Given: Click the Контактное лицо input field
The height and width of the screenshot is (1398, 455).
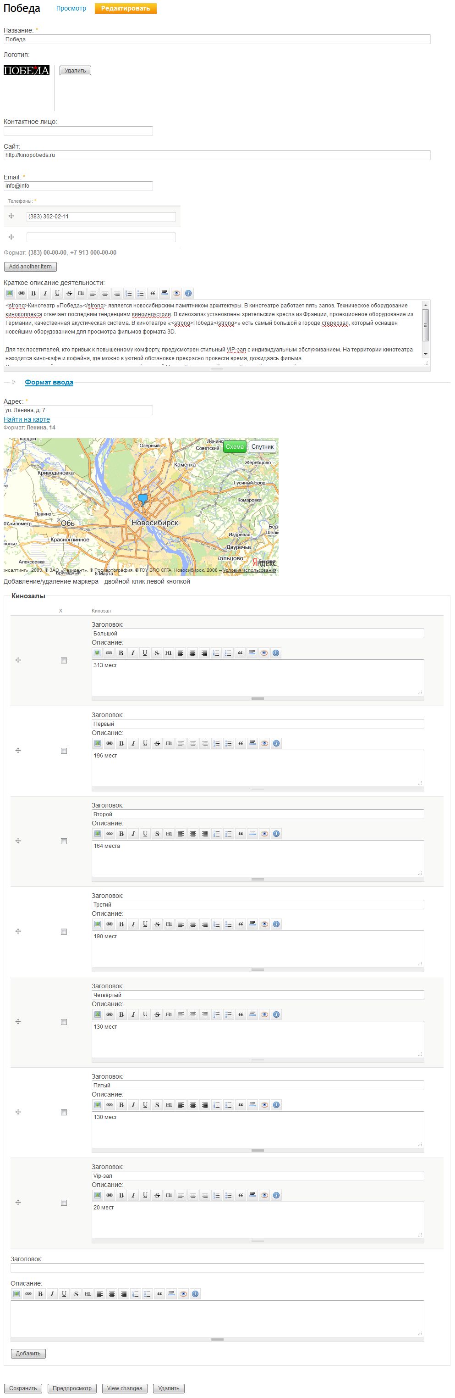Looking at the screenshot, I should point(78,131).
